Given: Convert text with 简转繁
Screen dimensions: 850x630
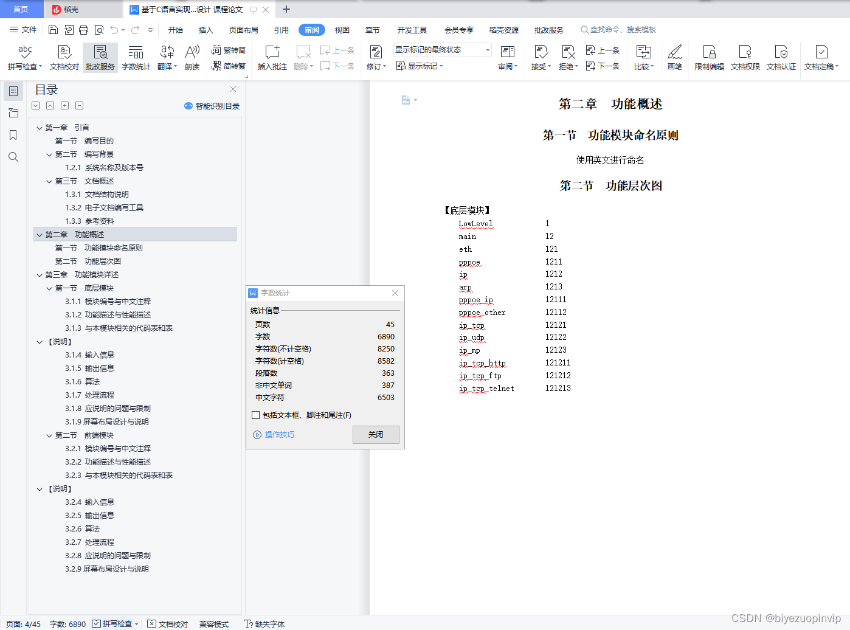Looking at the screenshot, I should pyautogui.click(x=229, y=66).
